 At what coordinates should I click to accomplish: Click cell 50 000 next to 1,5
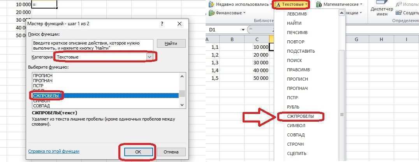click(x=257, y=78)
